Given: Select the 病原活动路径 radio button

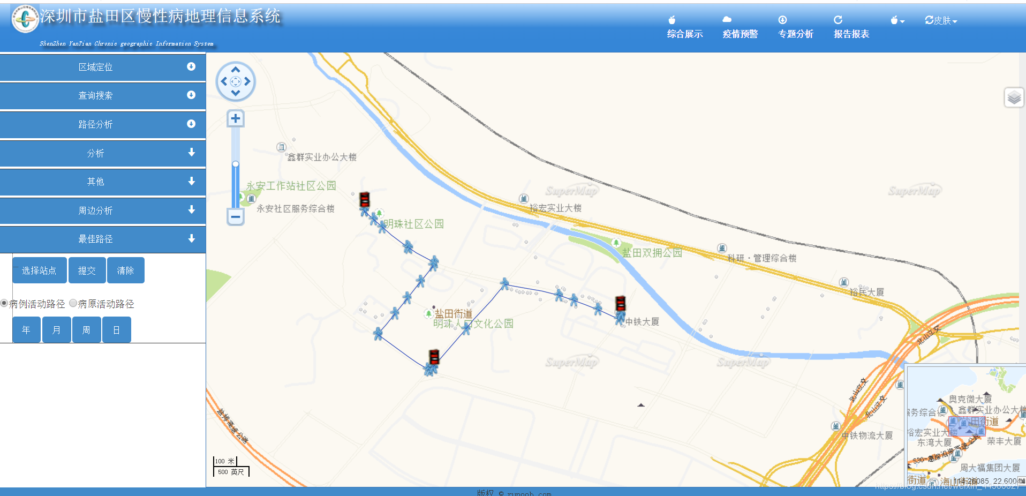Looking at the screenshot, I should click(73, 303).
